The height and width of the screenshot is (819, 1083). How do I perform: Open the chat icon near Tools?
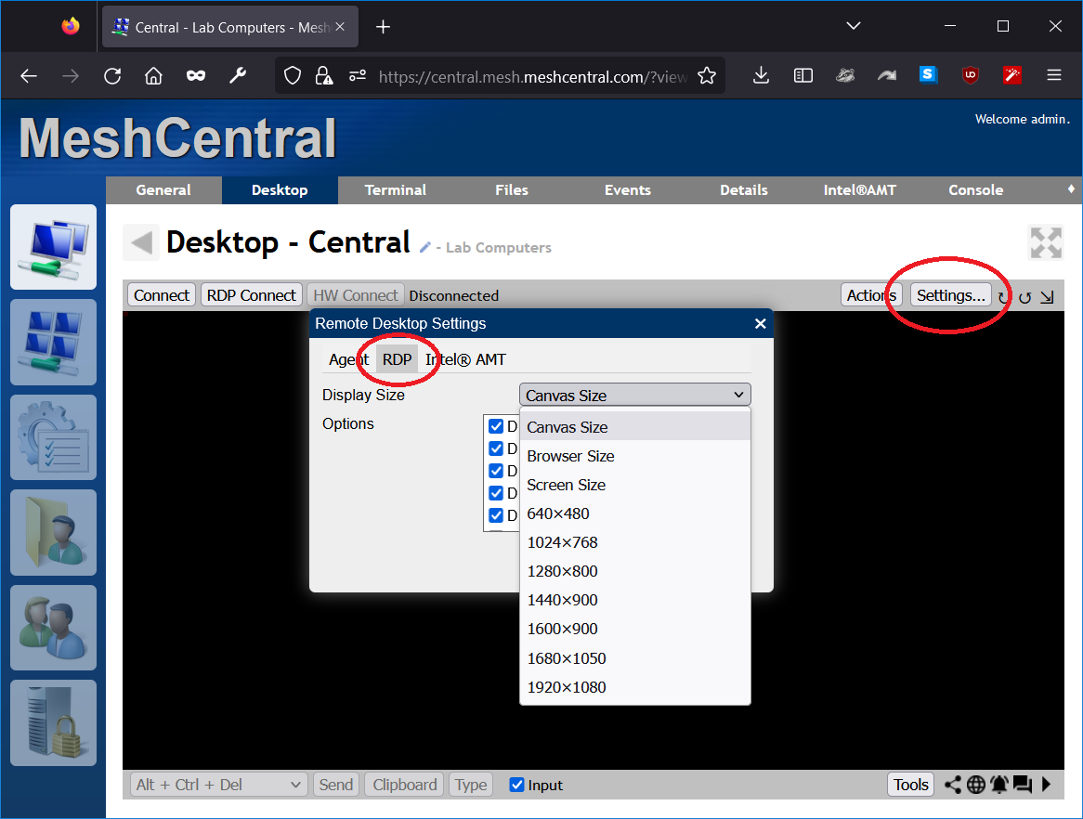1023,785
